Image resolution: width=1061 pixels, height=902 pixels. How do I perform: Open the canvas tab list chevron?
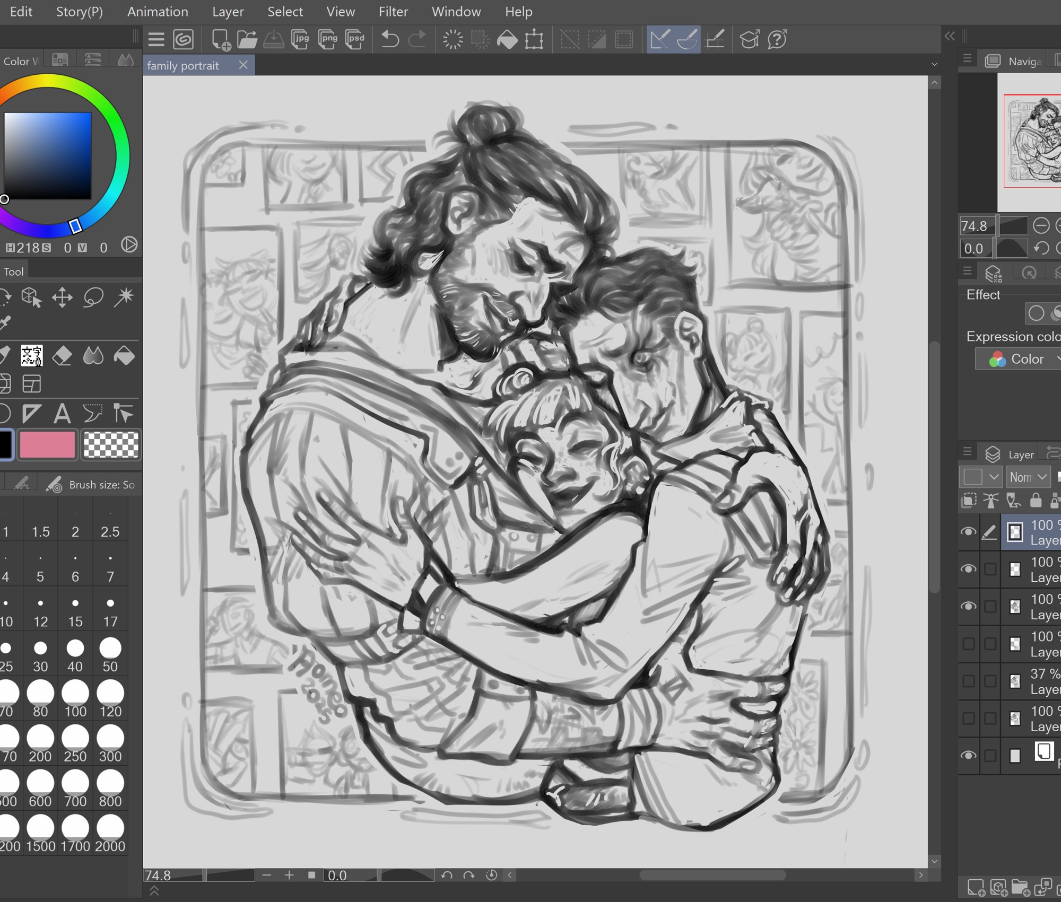pyautogui.click(x=934, y=65)
